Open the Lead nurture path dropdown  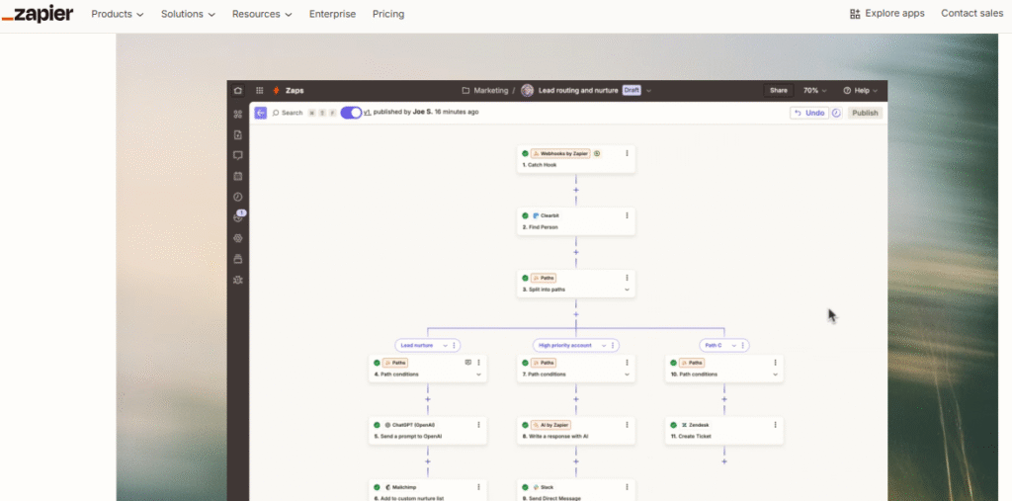[445, 346]
